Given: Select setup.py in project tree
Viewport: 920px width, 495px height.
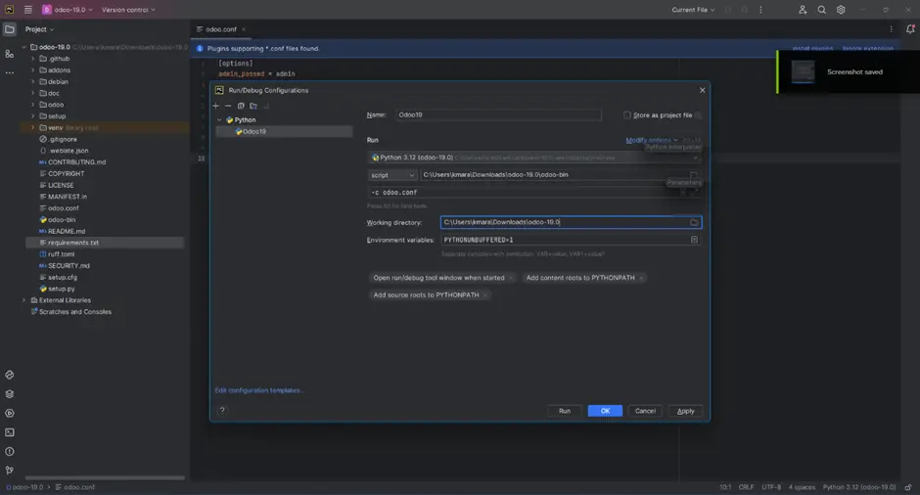Looking at the screenshot, I should (61, 289).
